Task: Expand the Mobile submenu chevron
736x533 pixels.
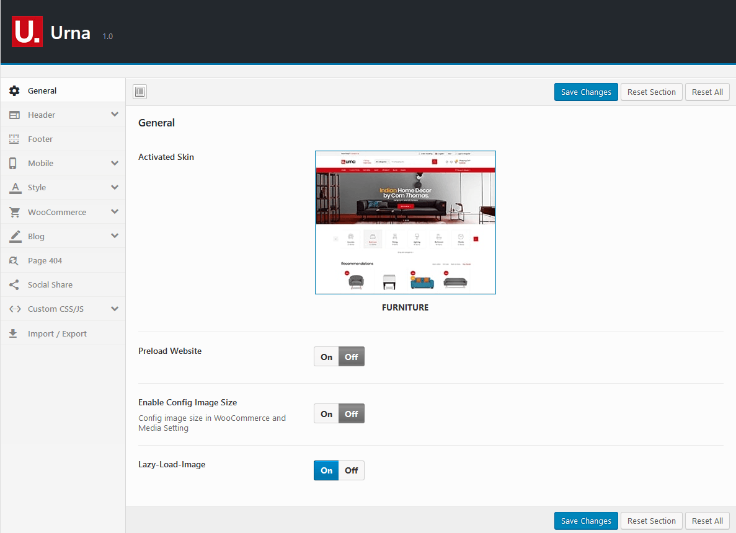Action: (115, 163)
